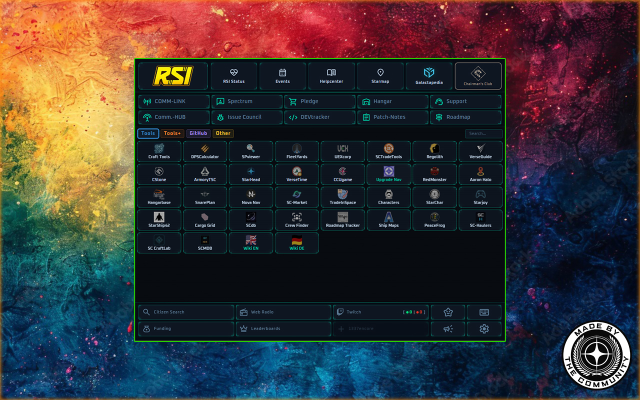Switch to the Tools+ tab
The width and height of the screenshot is (640, 400).
click(172, 133)
